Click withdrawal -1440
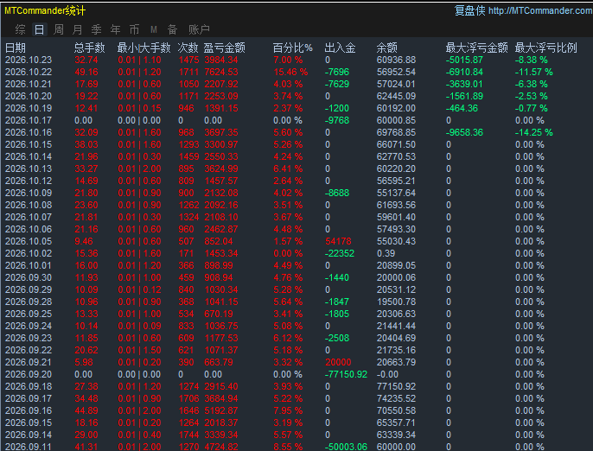593x451 pixels. [337, 277]
